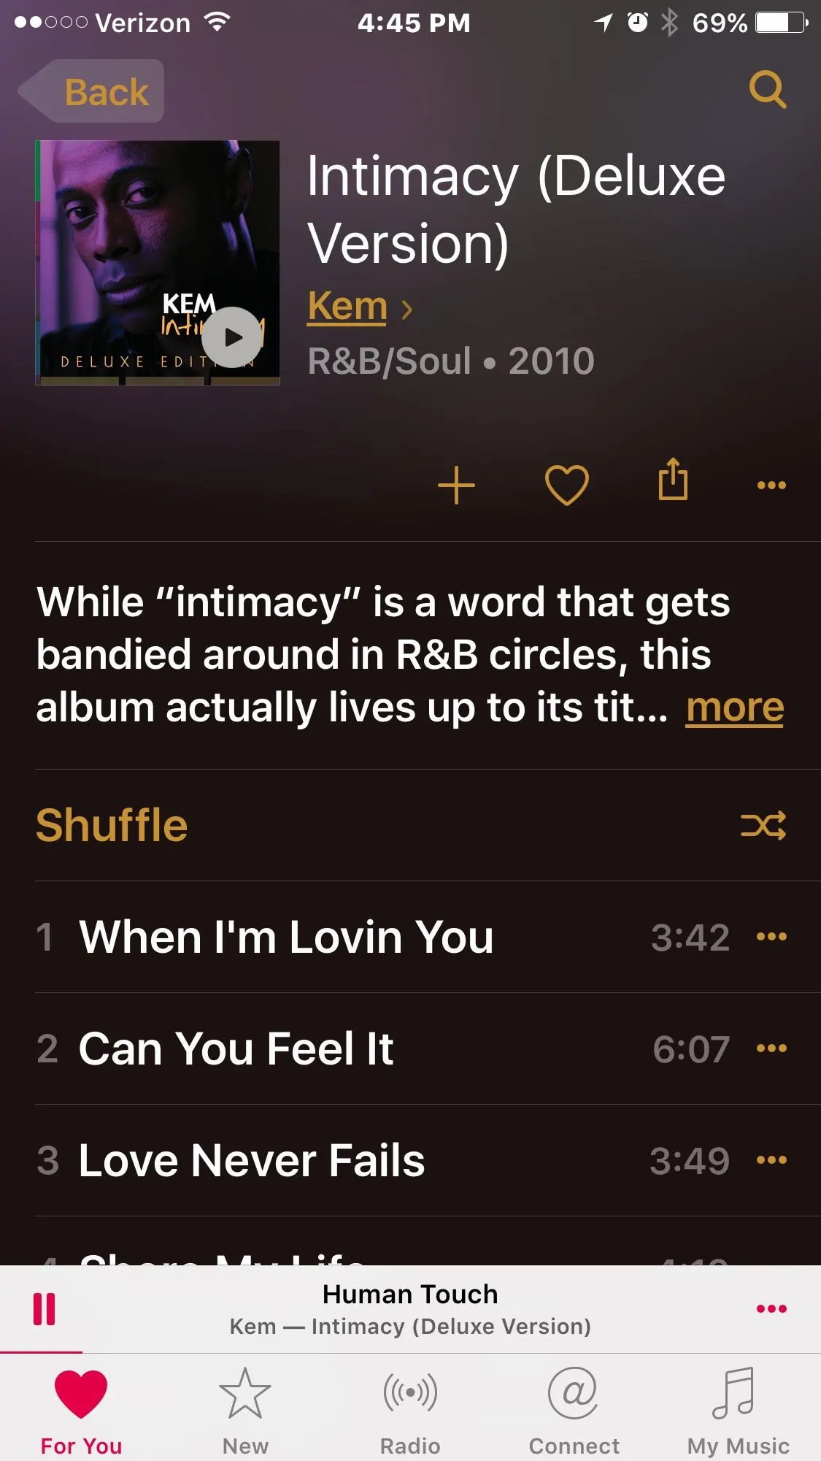Add album with the plus icon
Image resolution: width=821 pixels, height=1461 pixels.
pyautogui.click(x=456, y=486)
